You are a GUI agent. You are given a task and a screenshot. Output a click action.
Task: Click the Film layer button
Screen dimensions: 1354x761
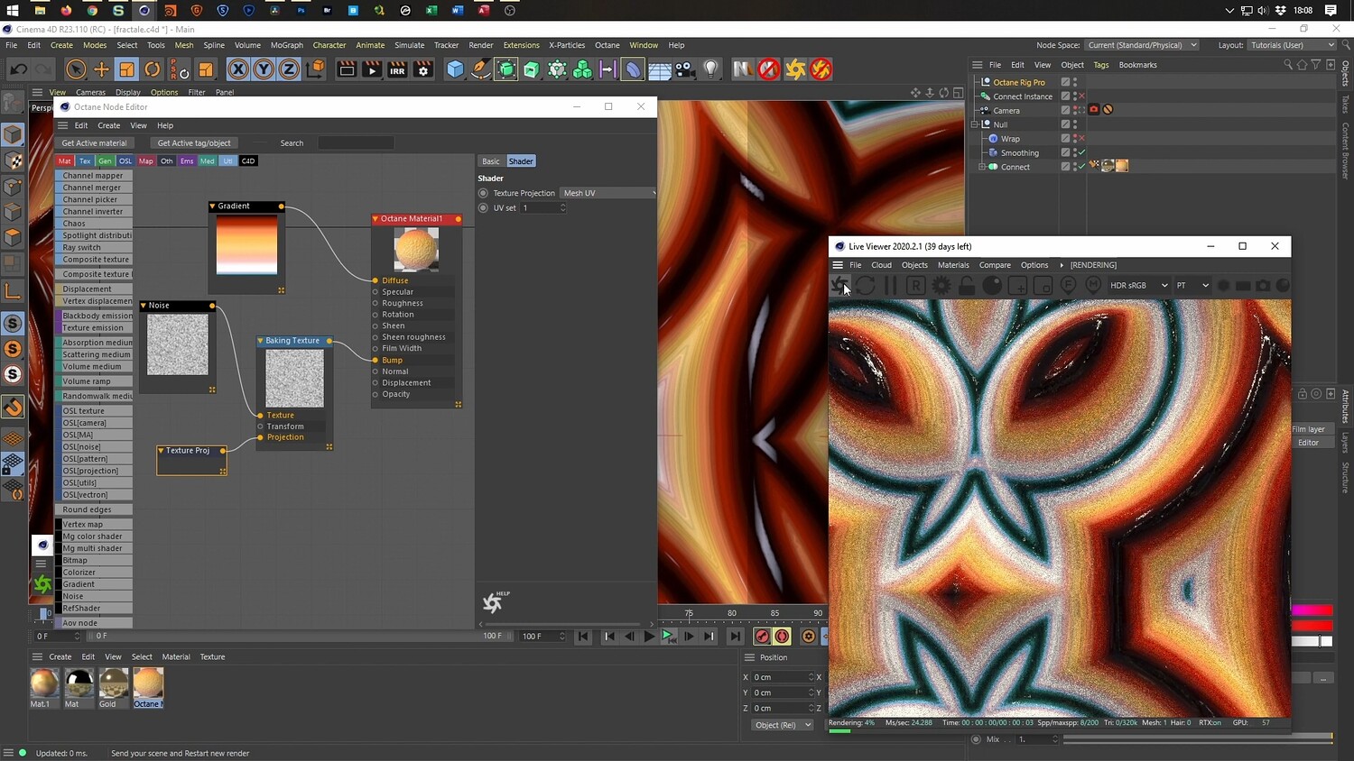(1310, 429)
